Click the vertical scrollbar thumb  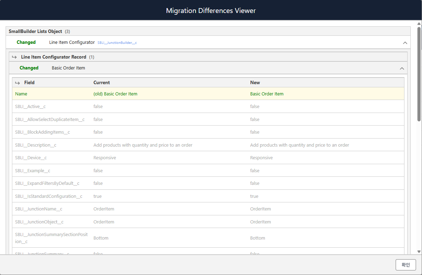pyautogui.click(x=419, y=74)
